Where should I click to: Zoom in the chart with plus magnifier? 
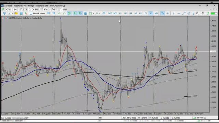pos(49,13)
